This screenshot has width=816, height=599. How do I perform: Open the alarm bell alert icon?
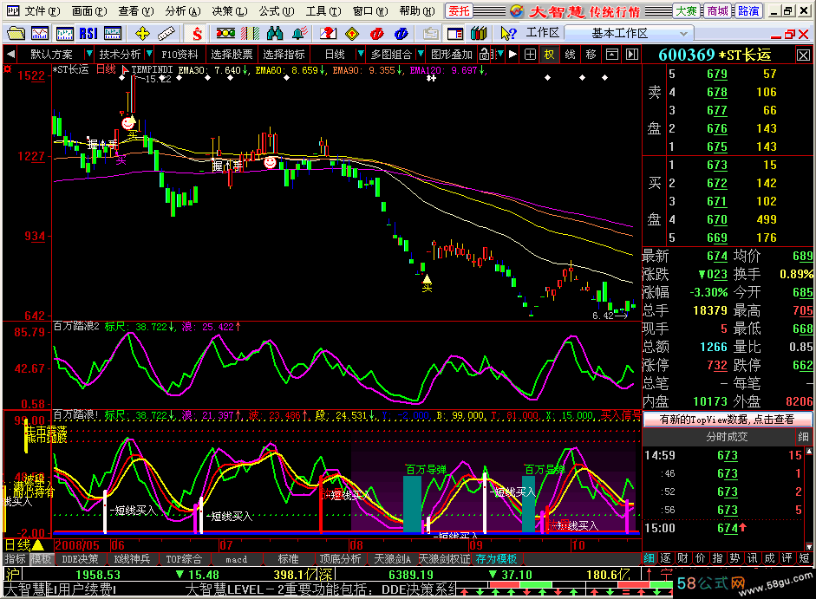click(299, 34)
